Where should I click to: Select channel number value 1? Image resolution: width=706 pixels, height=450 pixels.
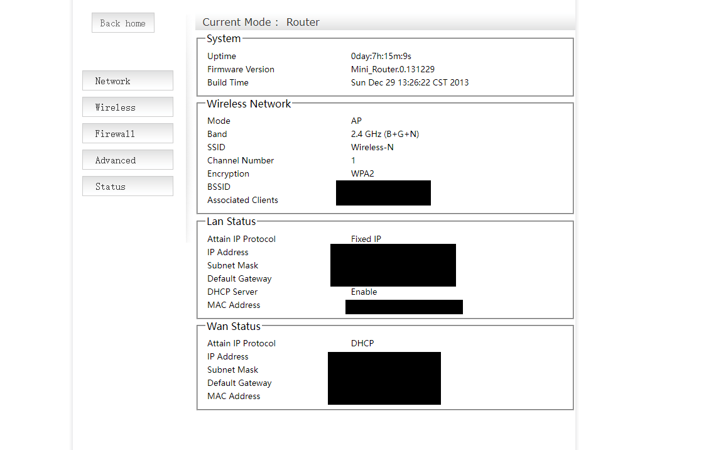click(353, 160)
